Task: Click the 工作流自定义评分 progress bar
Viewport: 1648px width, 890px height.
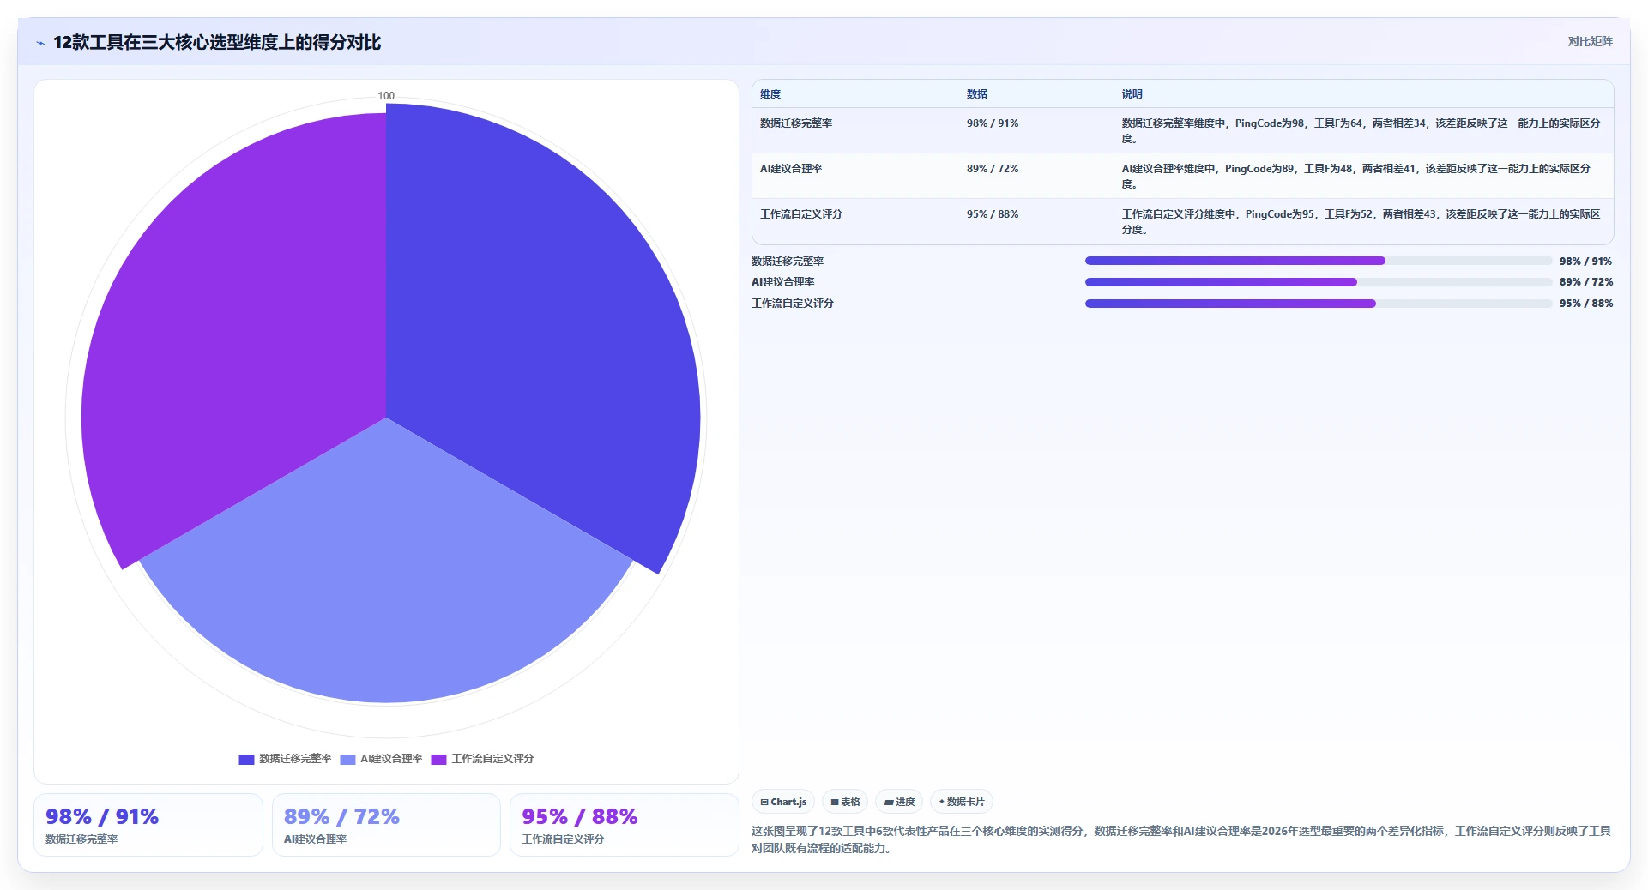Action: [x=1319, y=304]
